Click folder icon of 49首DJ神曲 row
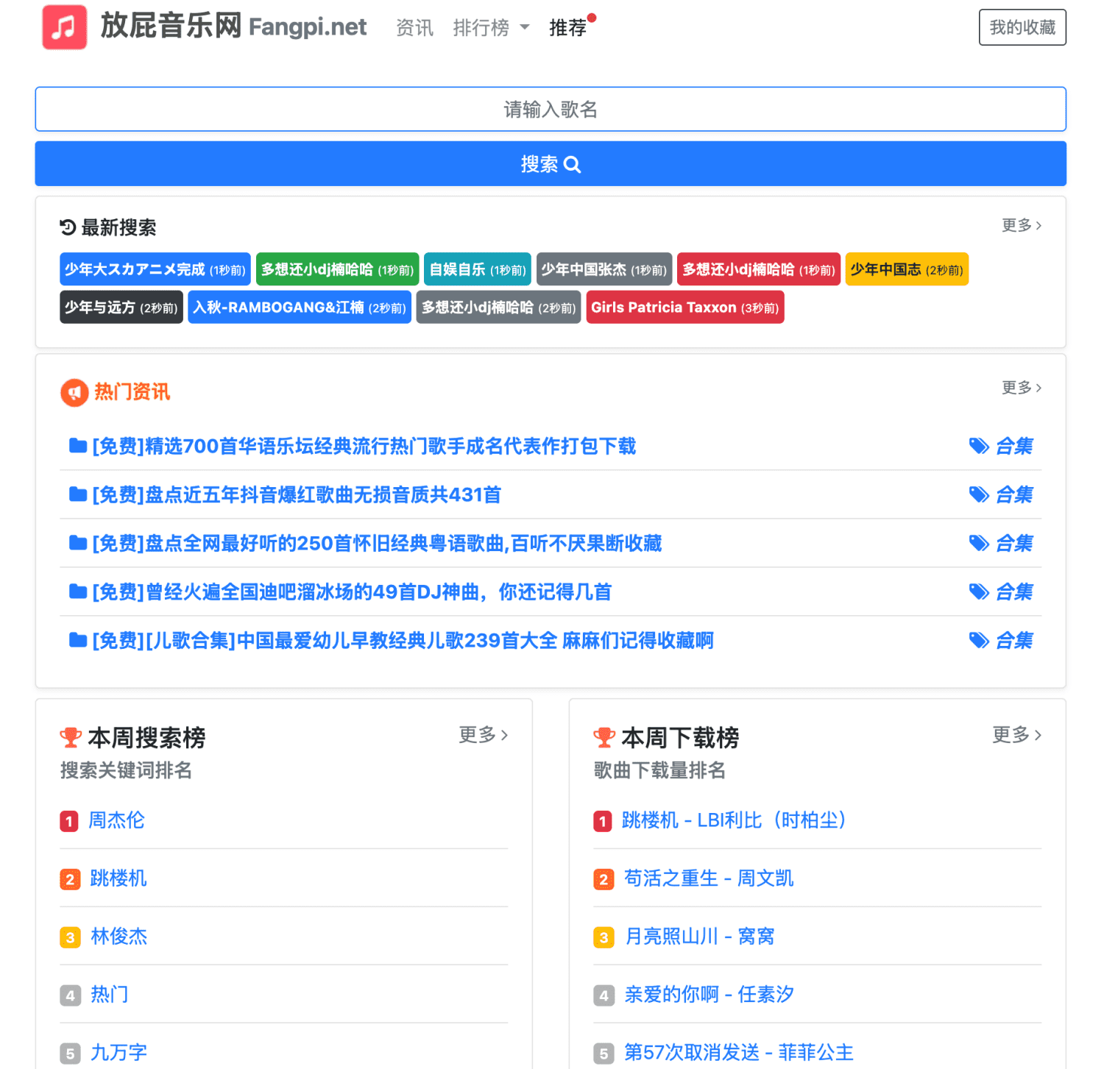The width and height of the screenshot is (1104, 1069). coord(78,592)
